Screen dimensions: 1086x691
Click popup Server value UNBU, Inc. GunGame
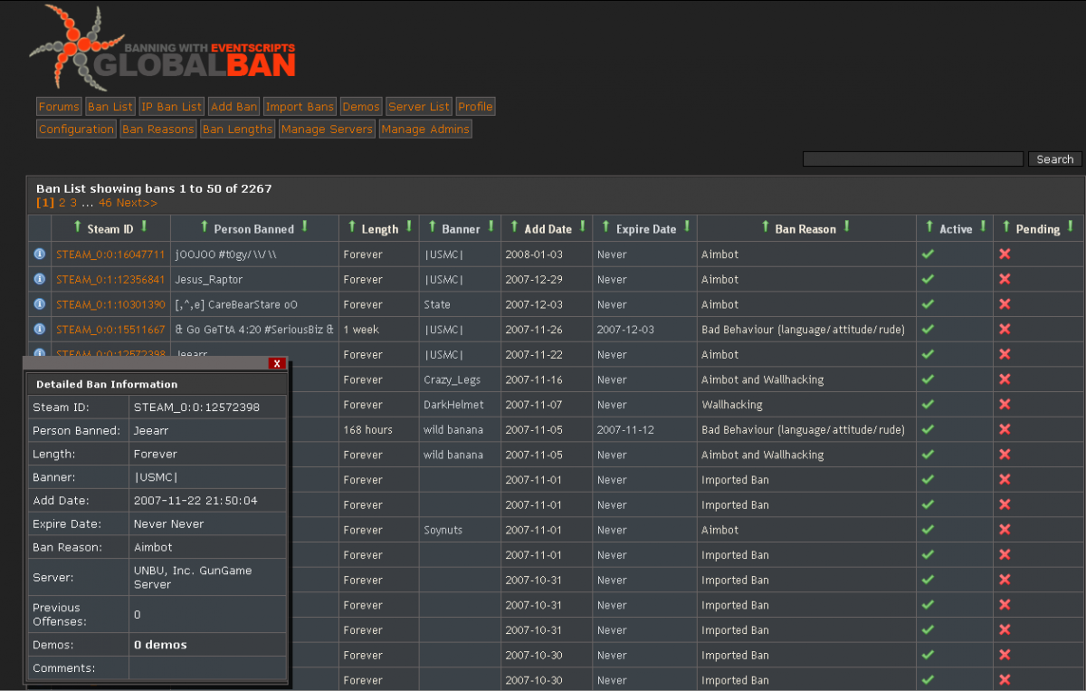point(193,577)
